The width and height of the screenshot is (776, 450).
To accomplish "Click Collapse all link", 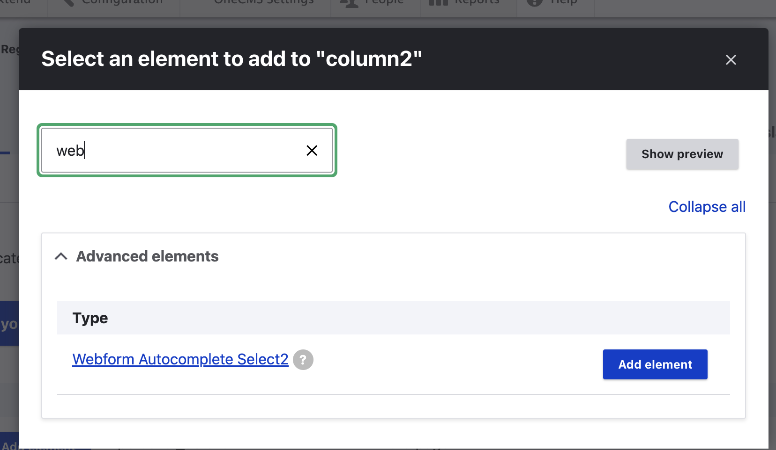I will 707,207.
